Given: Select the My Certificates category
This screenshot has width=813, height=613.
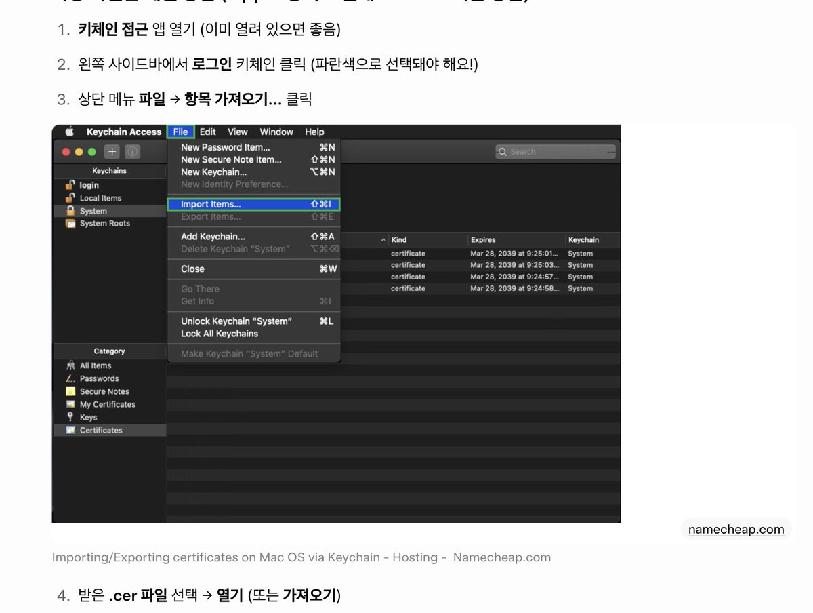Looking at the screenshot, I should [x=110, y=404].
